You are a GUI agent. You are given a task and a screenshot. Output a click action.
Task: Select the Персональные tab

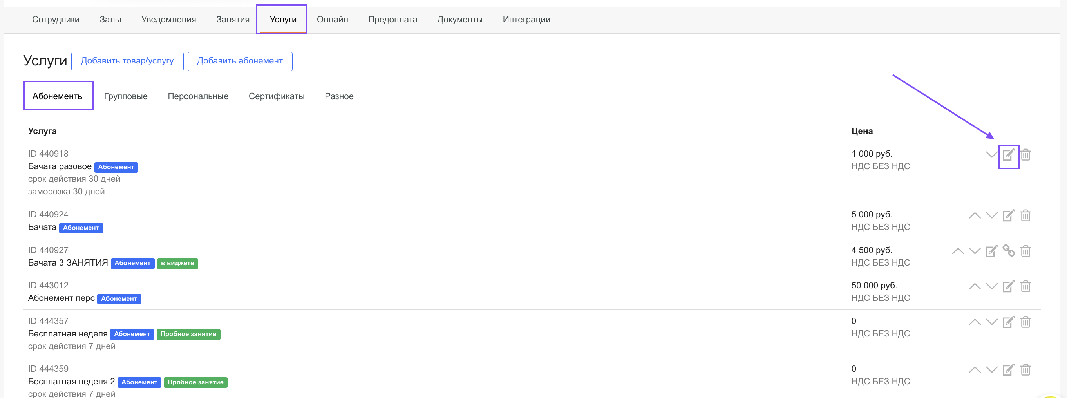(x=198, y=96)
